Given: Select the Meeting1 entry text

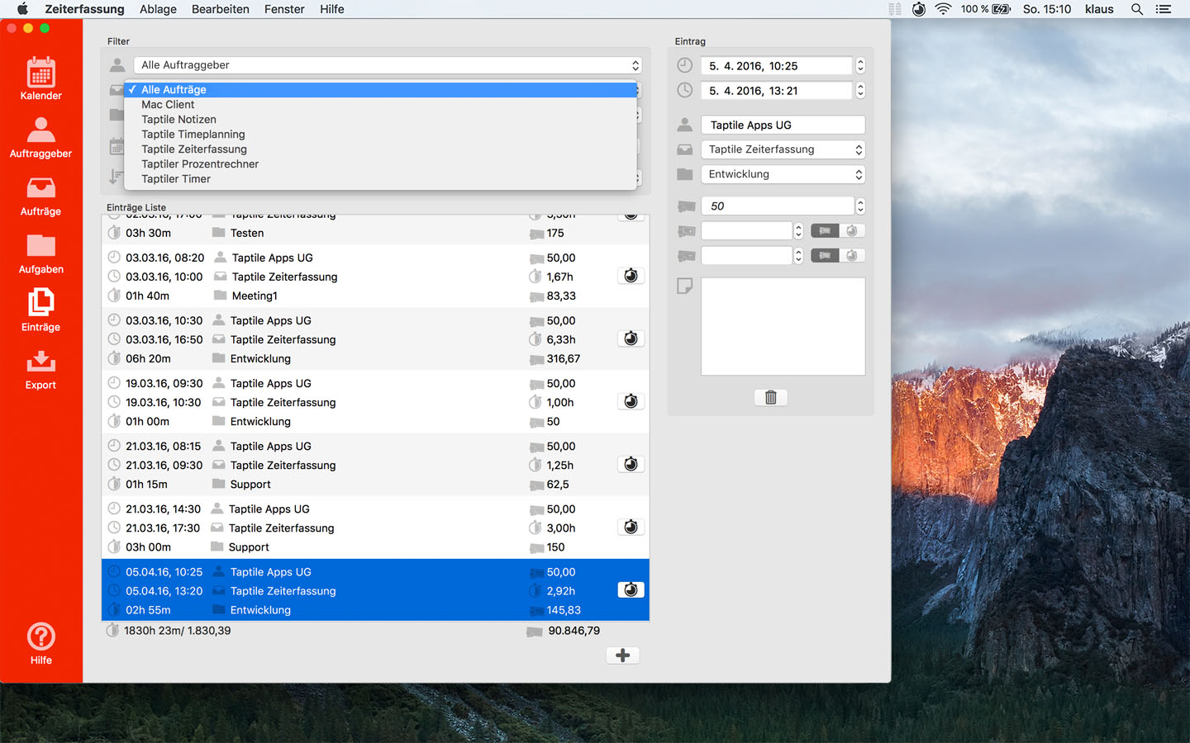Looking at the screenshot, I should [255, 296].
